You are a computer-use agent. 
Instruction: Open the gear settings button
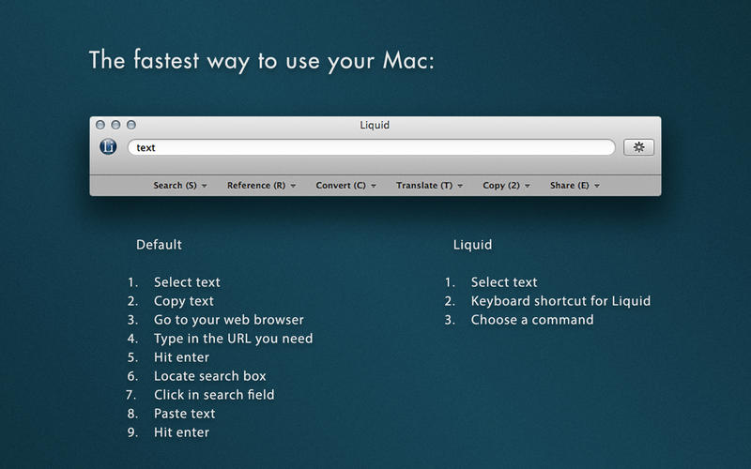(x=638, y=147)
